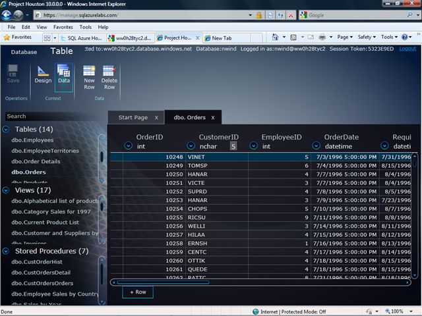Viewport: 422px width, 316px height.
Task: Switch to Design view icon
Action: tap(43, 71)
